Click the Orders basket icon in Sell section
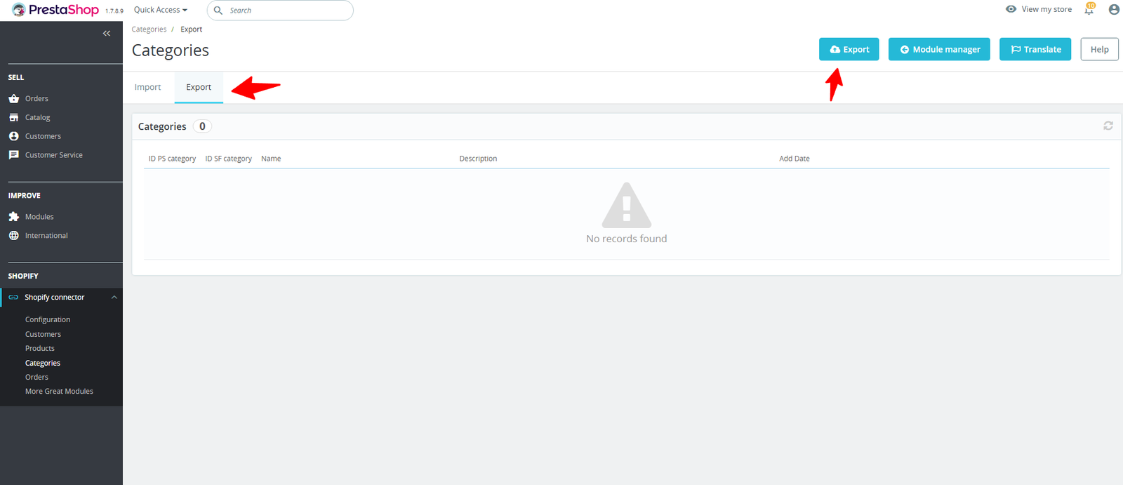 pos(14,98)
